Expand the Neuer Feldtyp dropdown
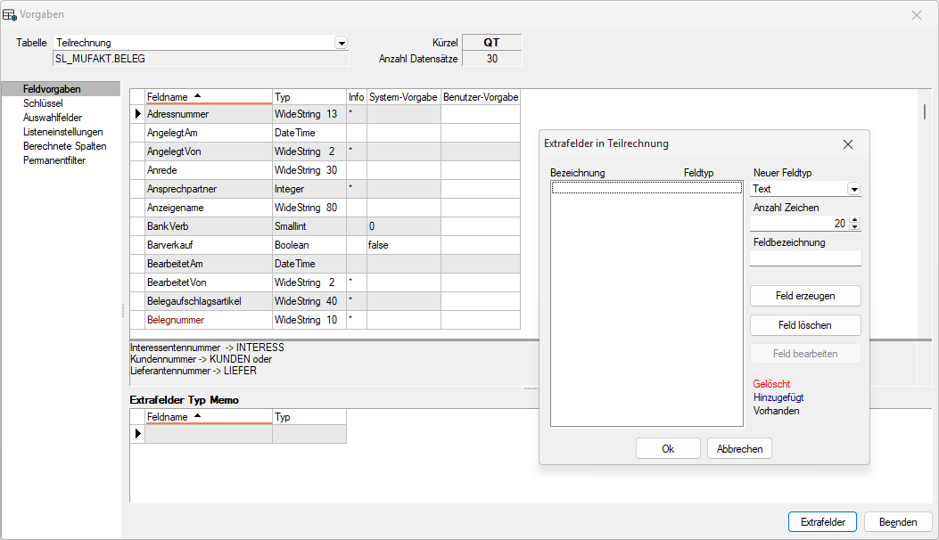939x540 pixels. 853,189
